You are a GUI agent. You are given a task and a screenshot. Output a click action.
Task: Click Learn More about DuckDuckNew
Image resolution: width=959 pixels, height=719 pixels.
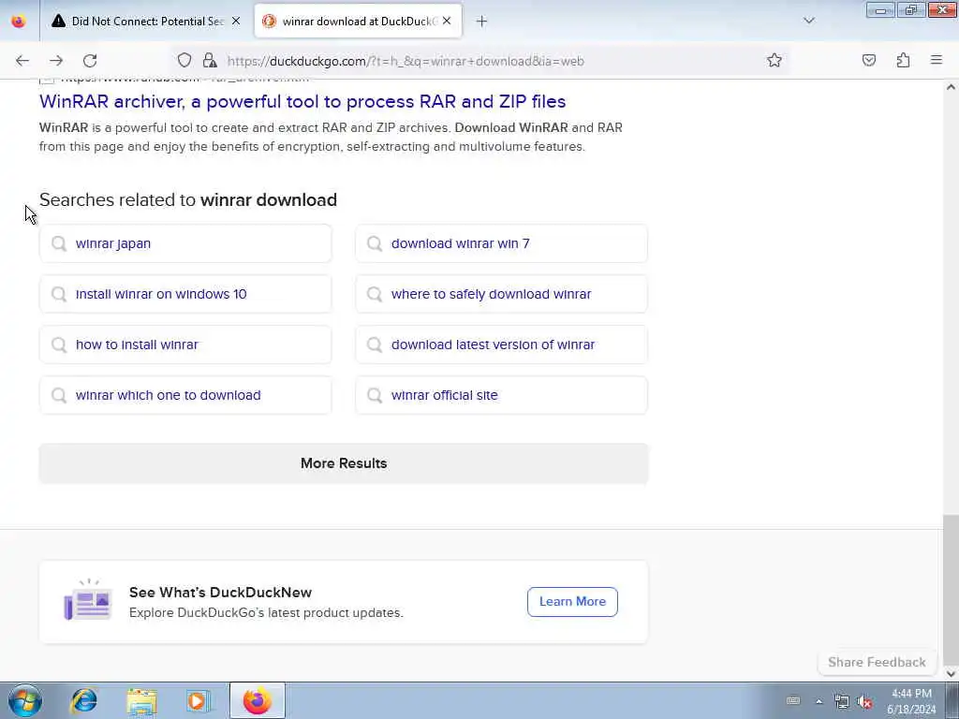572,602
